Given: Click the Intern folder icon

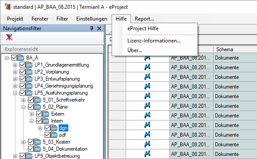Looking at the screenshot, I should tap(46, 121).
